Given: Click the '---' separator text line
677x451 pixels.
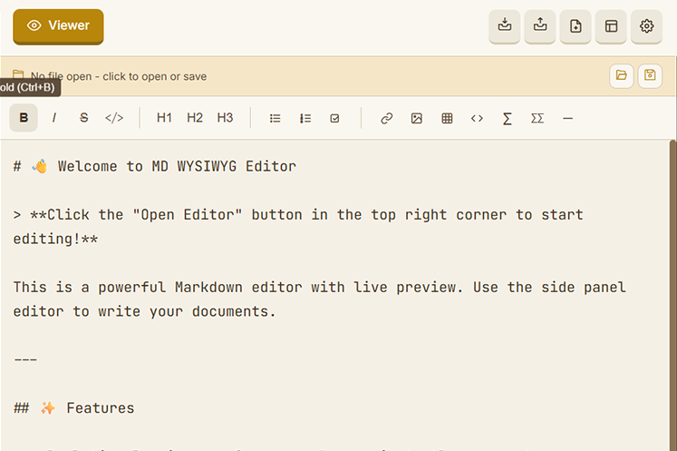Looking at the screenshot, I should pos(25,359).
